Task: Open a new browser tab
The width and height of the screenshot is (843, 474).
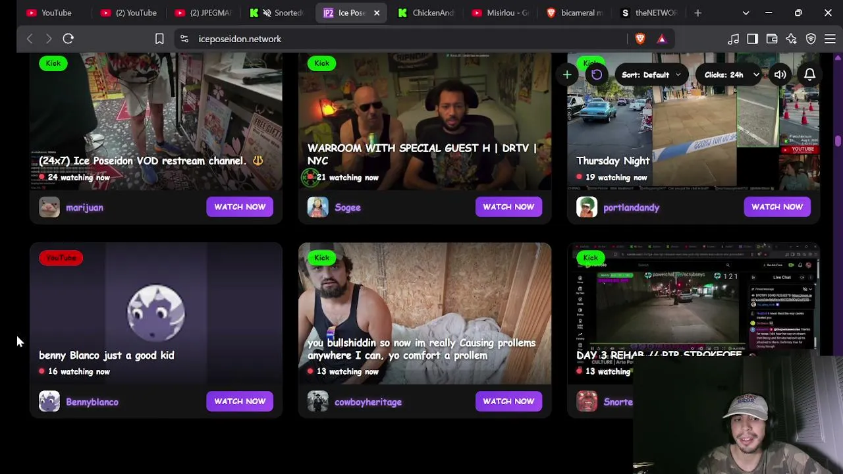Action: pos(698,13)
